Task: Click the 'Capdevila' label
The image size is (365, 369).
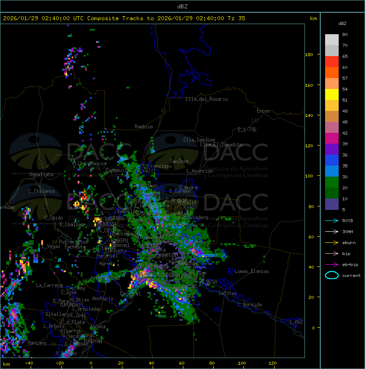Action: point(118,170)
